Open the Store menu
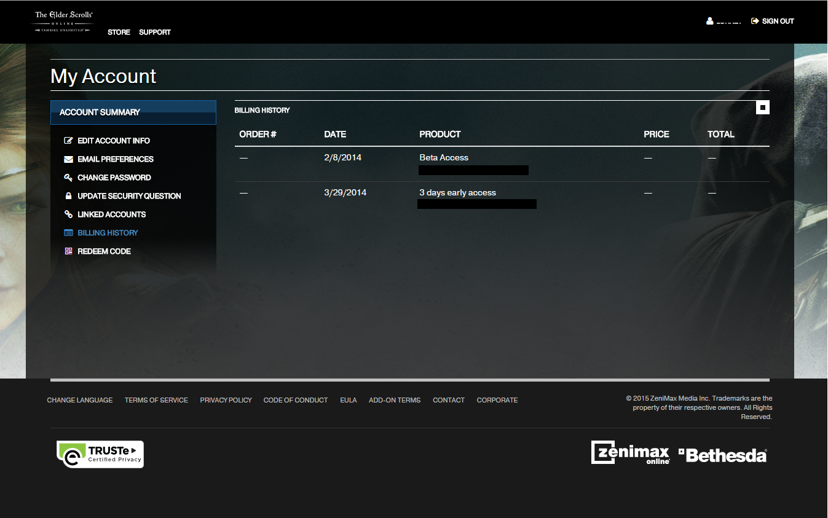The height and width of the screenshot is (518, 828). [x=119, y=32]
